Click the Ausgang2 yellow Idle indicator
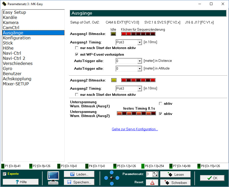The width and height of the screenshot is (229, 187). pos(114,80)
